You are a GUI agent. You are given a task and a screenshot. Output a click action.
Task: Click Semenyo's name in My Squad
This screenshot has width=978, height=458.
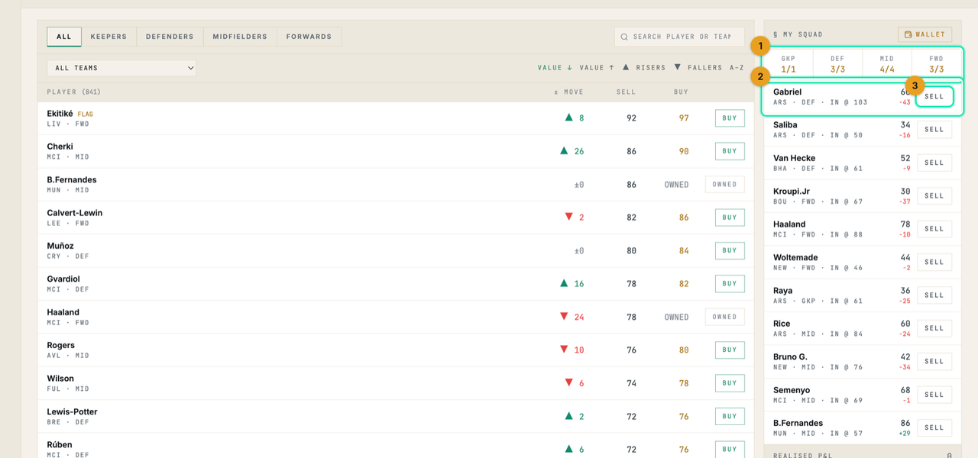(792, 390)
